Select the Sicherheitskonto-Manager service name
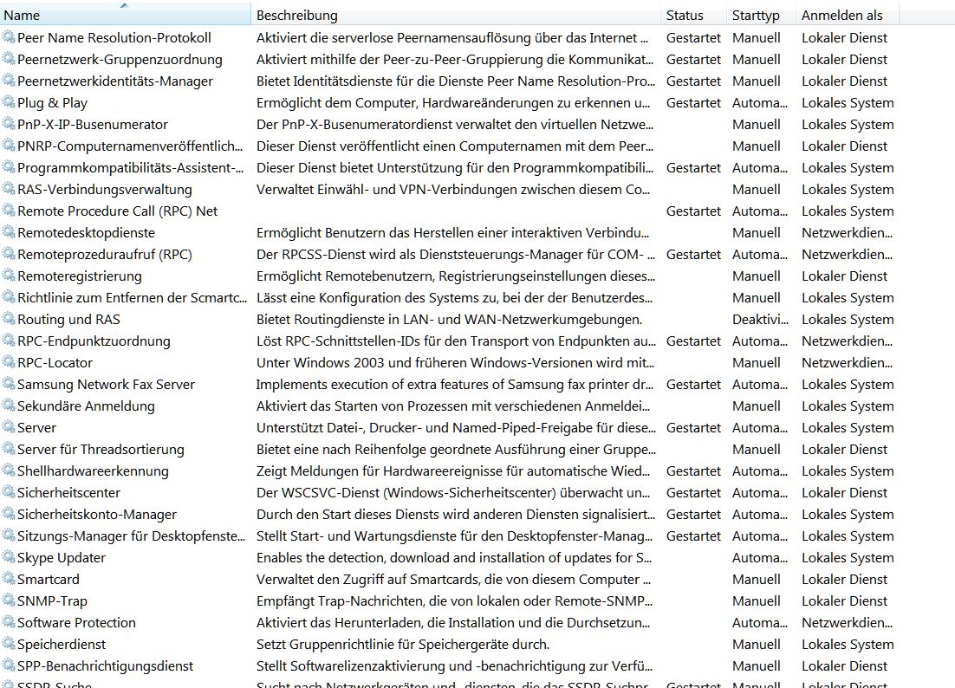 tap(97, 515)
